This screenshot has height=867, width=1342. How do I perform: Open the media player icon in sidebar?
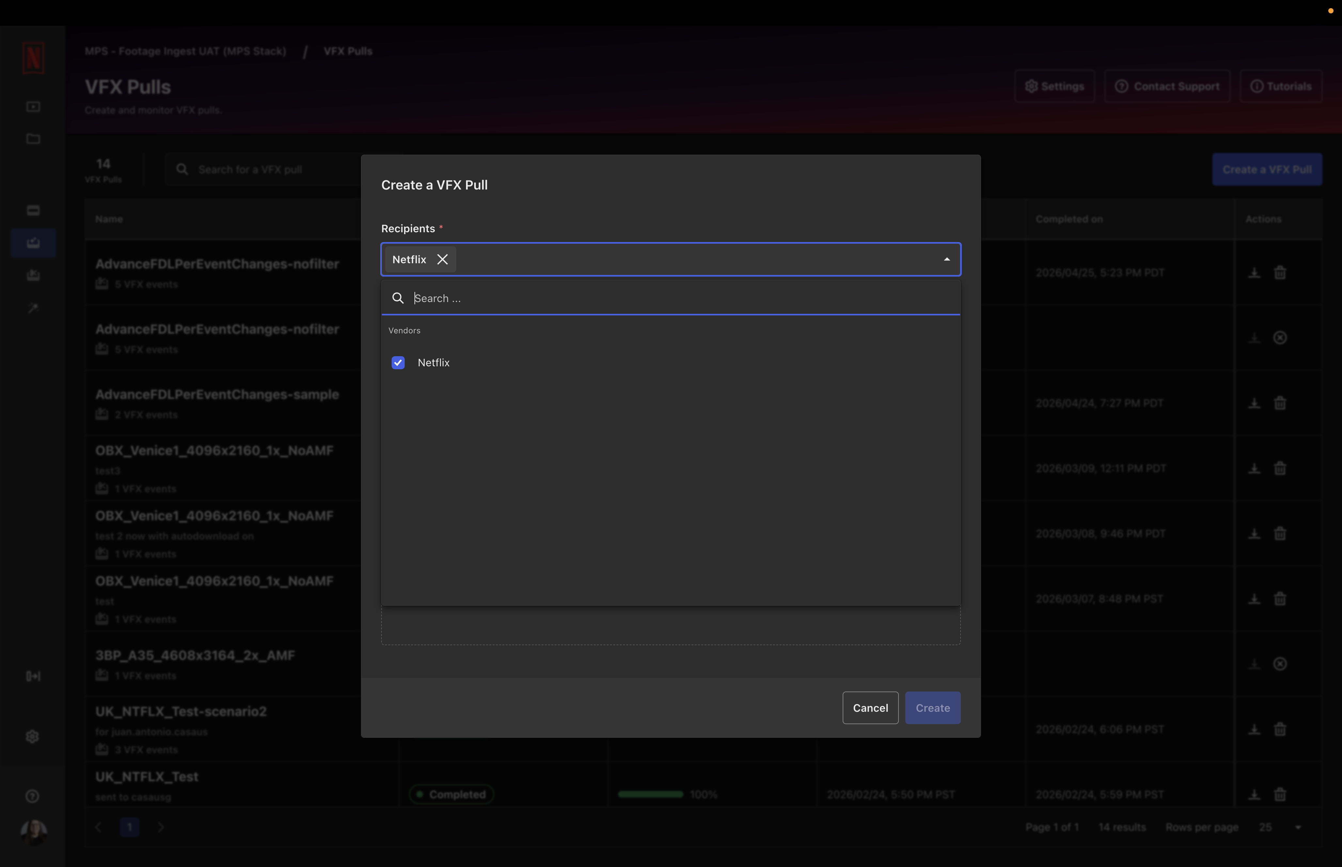click(x=33, y=106)
